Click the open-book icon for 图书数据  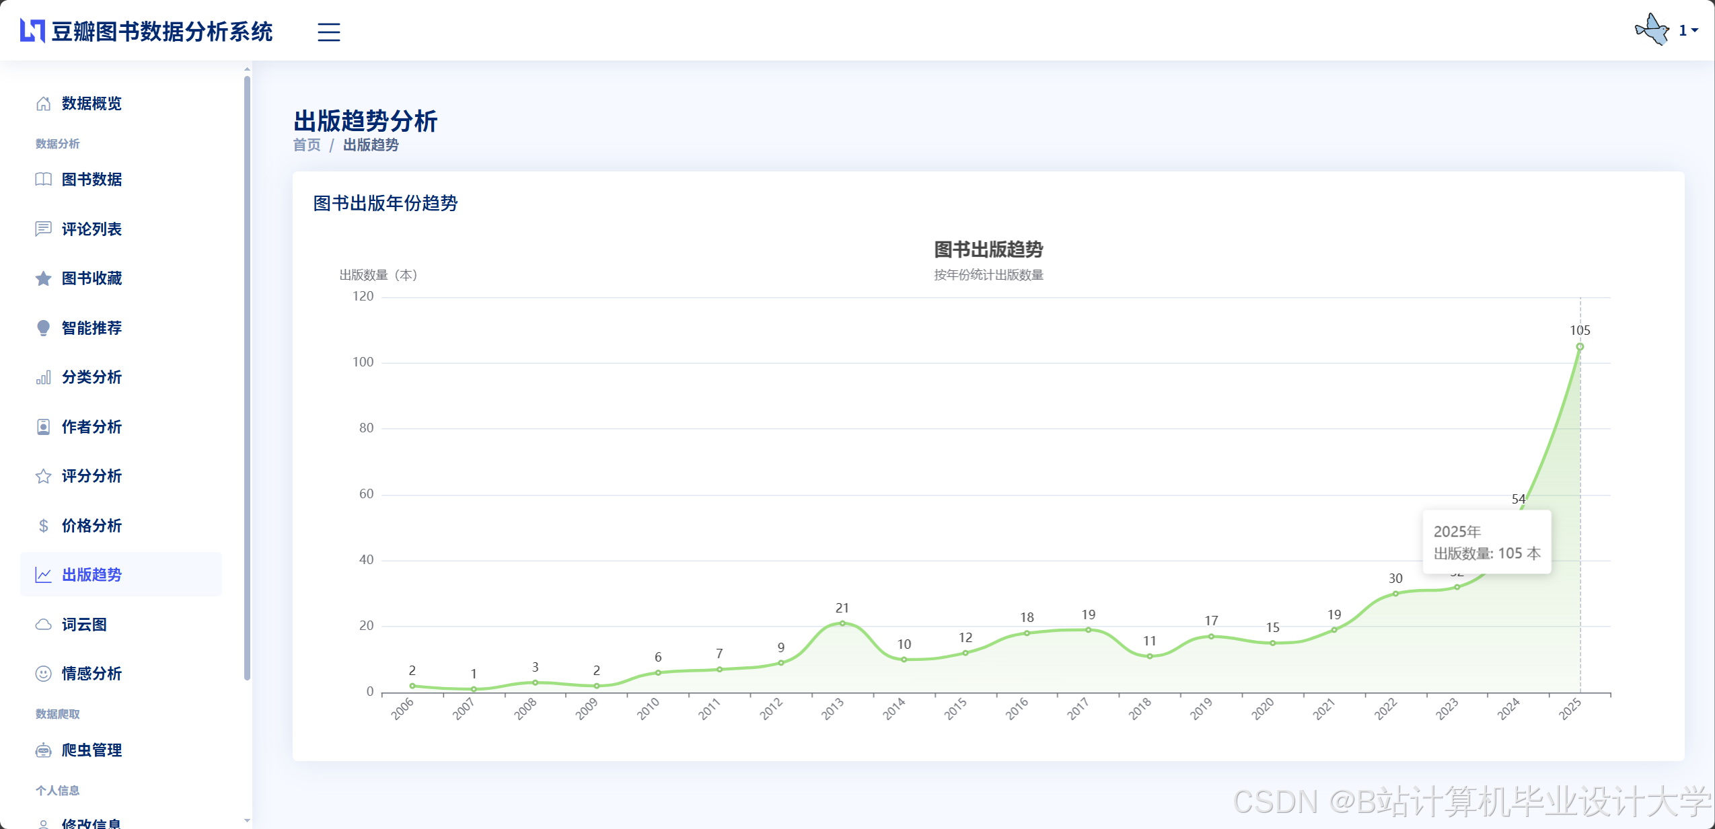pos(43,180)
